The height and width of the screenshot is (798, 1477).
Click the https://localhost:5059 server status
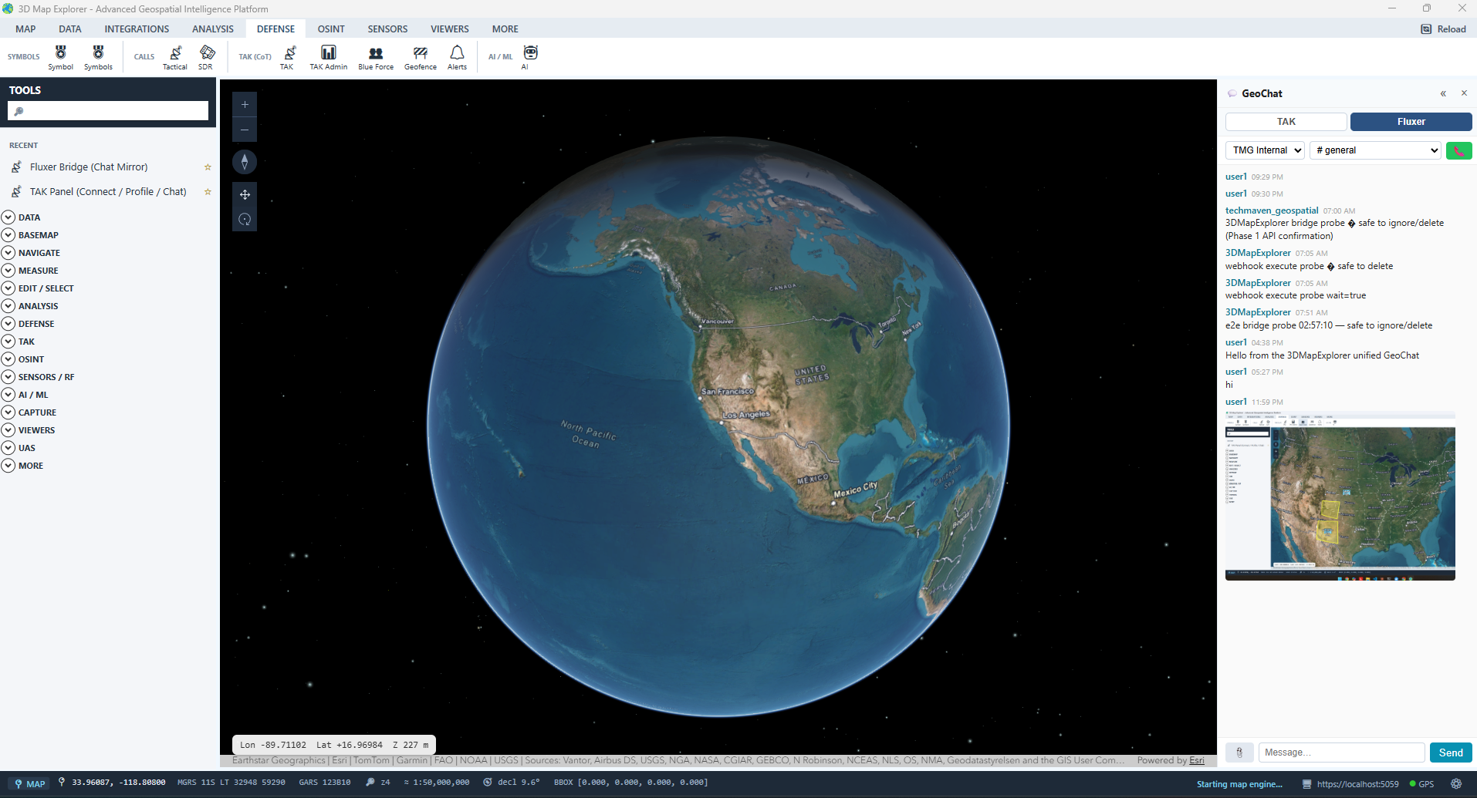click(x=1350, y=784)
